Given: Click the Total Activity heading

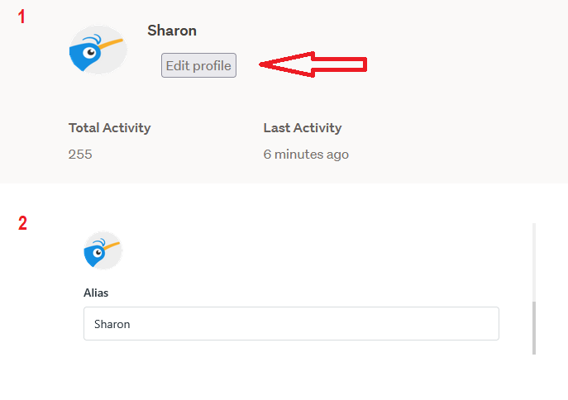Looking at the screenshot, I should (109, 128).
